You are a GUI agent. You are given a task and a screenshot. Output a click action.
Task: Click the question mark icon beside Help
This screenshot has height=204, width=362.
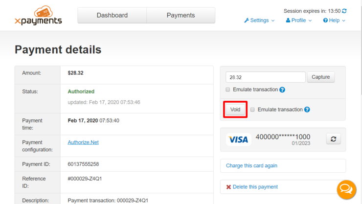tap(325, 21)
